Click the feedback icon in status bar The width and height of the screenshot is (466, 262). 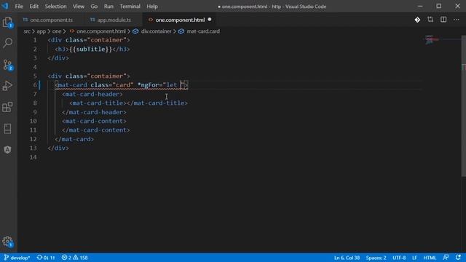446,258
